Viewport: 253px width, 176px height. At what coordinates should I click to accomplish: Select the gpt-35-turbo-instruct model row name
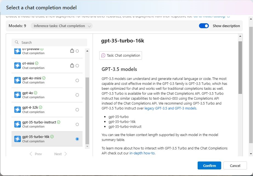pyautogui.click(x=39, y=122)
